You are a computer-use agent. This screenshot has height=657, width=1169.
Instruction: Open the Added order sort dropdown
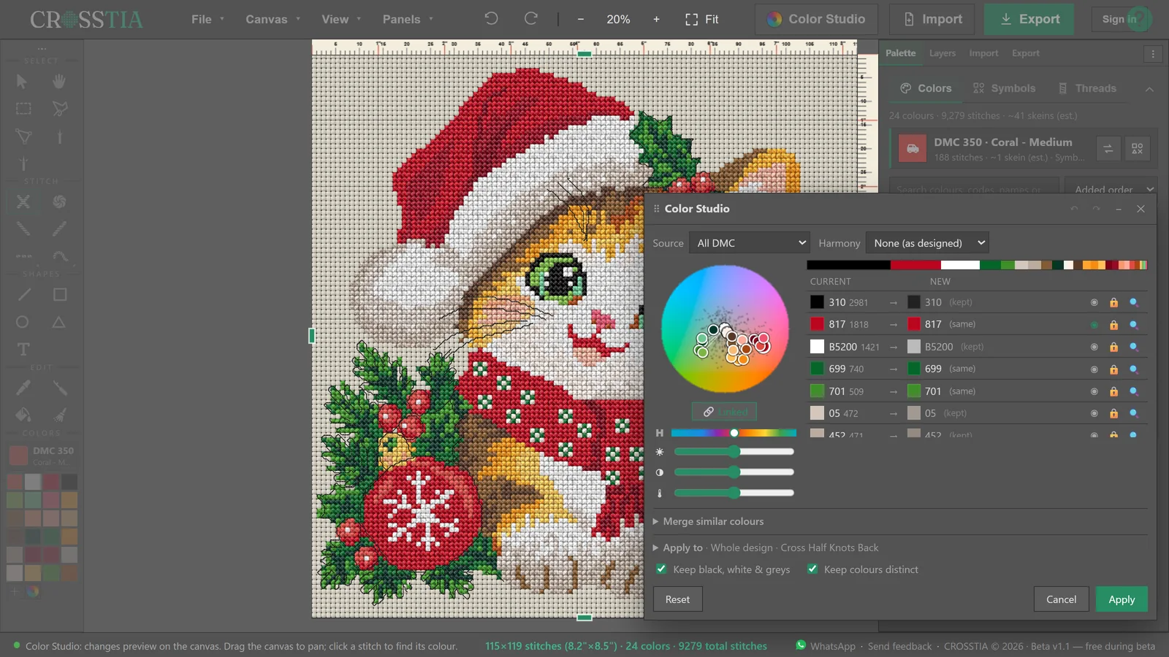(x=1111, y=188)
